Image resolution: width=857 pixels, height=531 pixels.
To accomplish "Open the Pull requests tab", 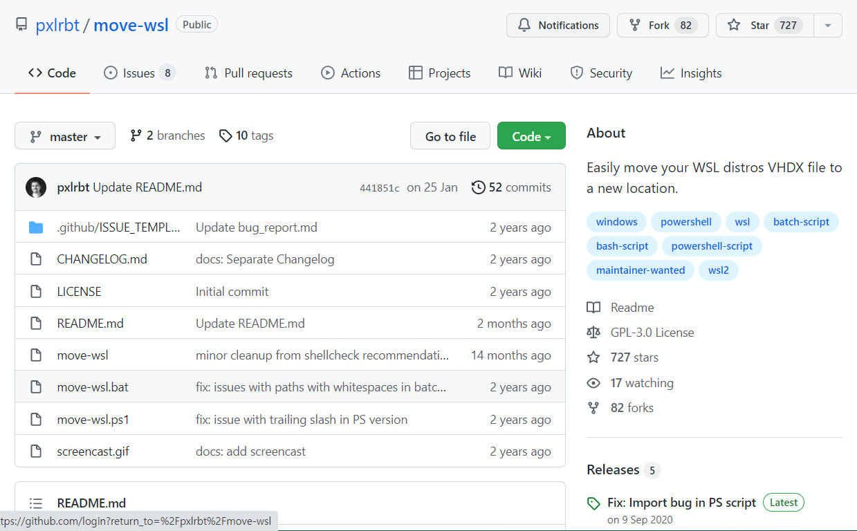I will 248,73.
